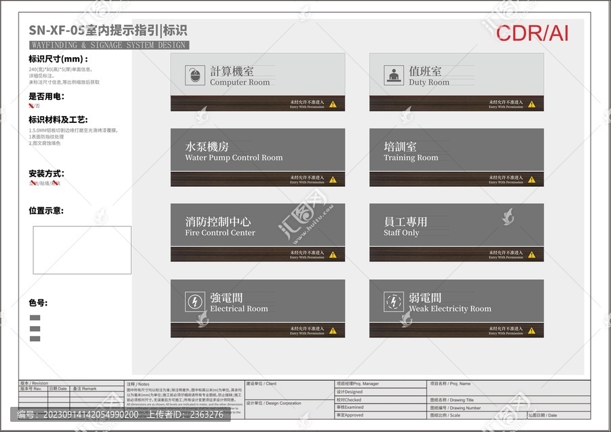Click the 安装方式 heading
Viewport: 611px width, 432px height.
tap(46, 173)
